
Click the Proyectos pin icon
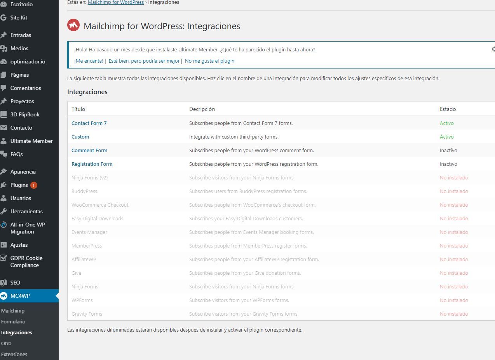pyautogui.click(x=3, y=101)
